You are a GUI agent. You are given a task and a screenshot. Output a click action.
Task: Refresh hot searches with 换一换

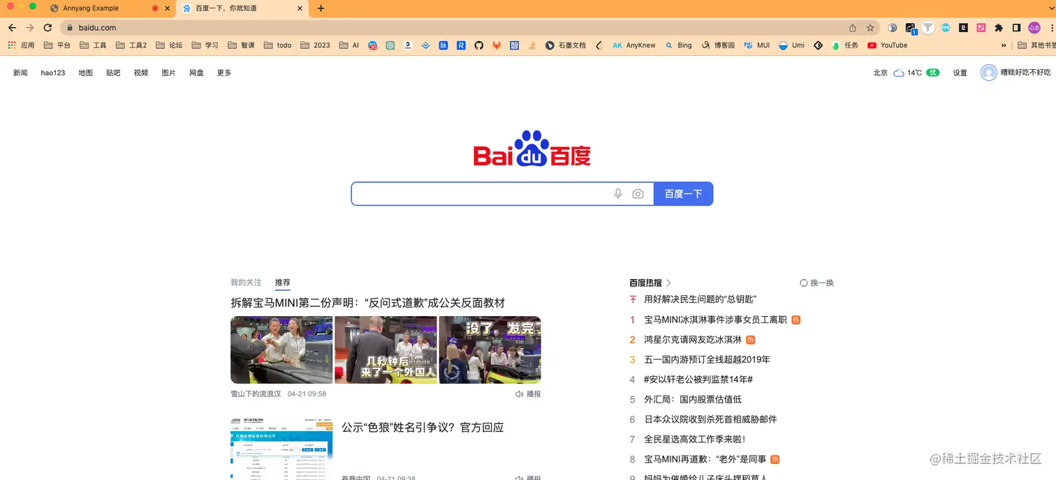[816, 283]
